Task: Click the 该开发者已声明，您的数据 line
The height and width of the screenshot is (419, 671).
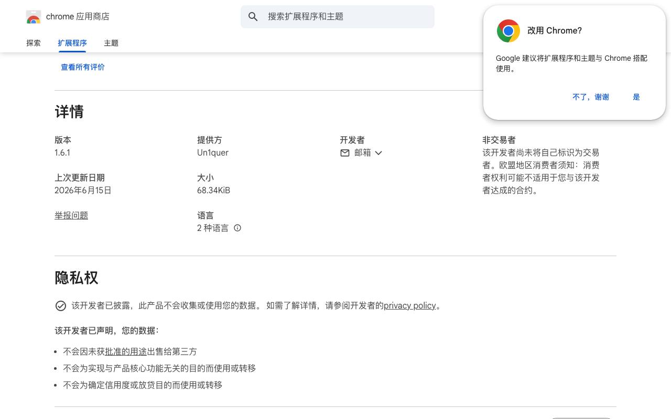Action: point(107,330)
